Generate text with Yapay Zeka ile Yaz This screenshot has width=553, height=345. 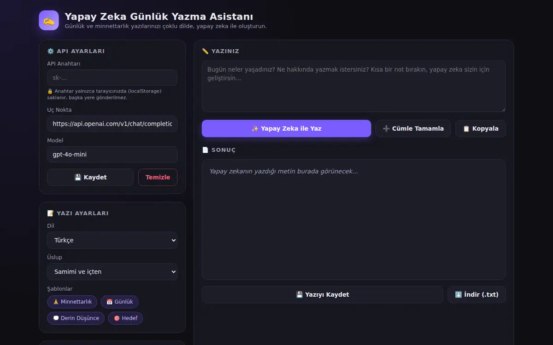tap(286, 128)
